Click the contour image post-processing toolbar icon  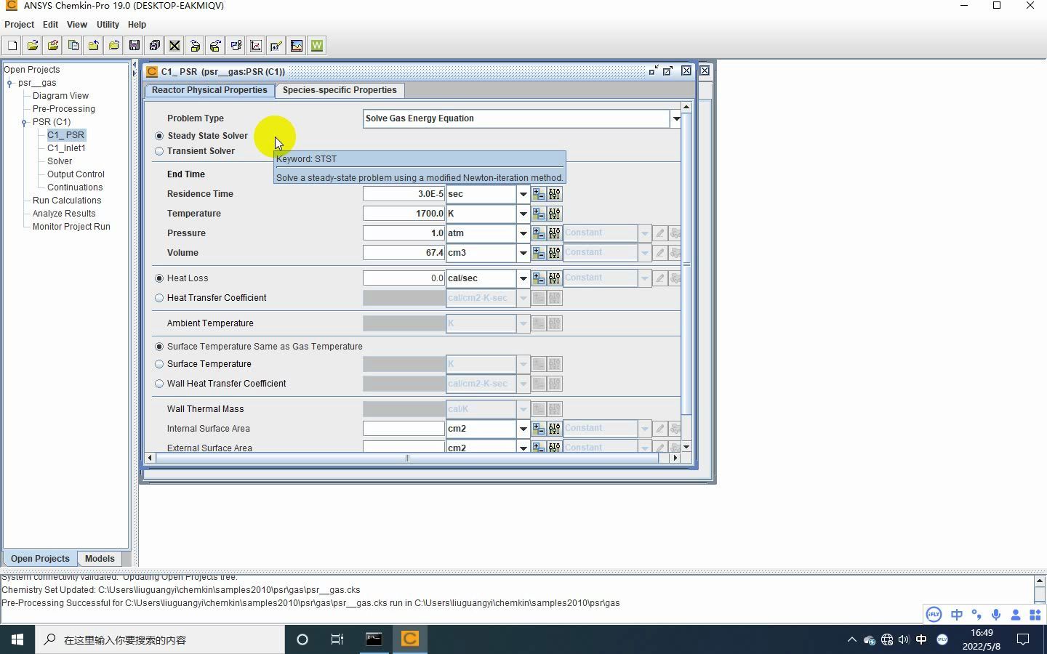297,46
